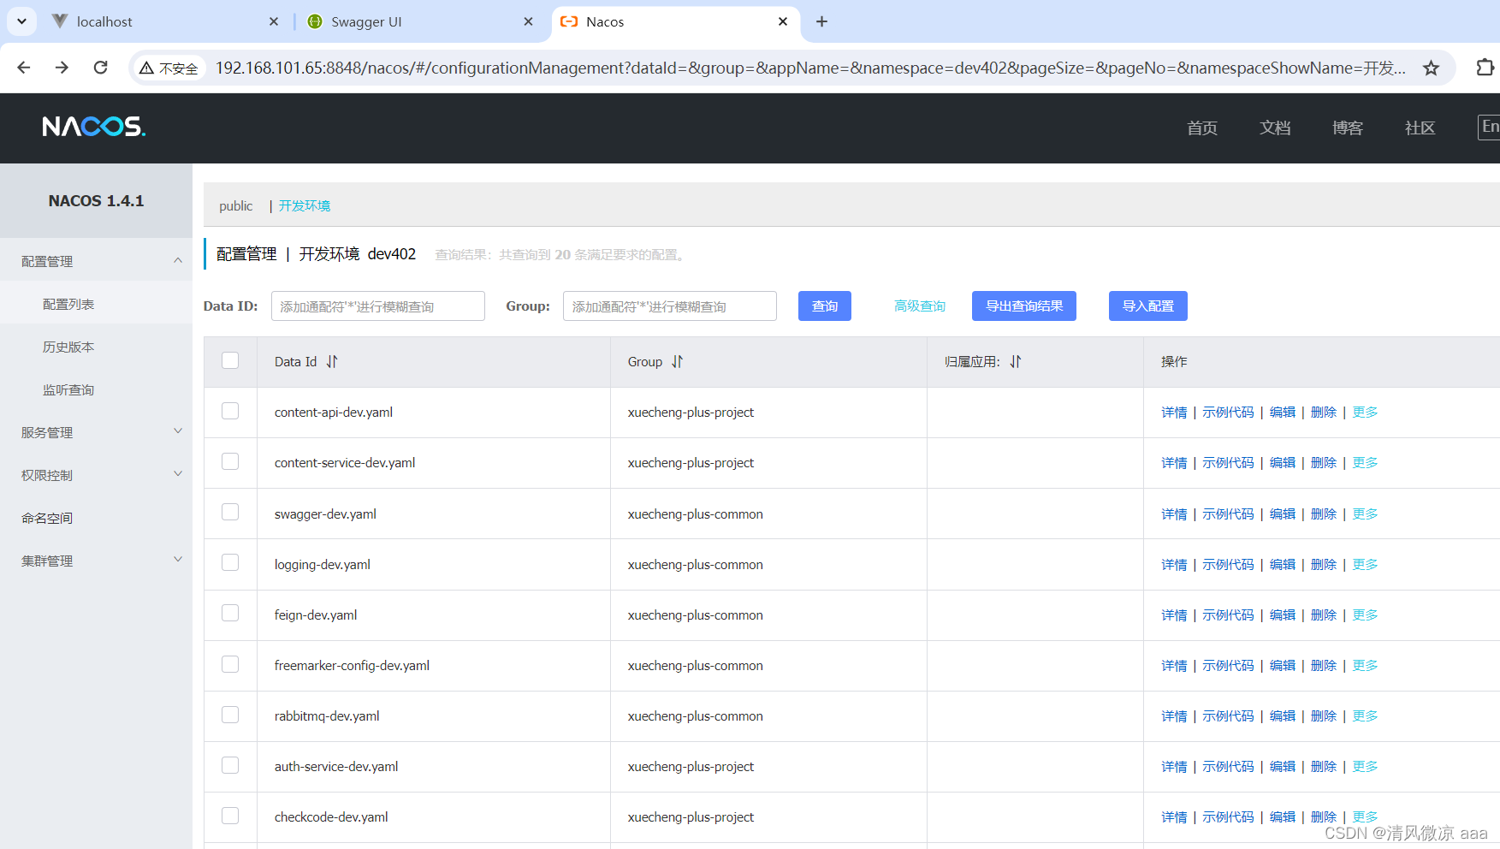
Task: Open a new browser tab
Action: 821,21
